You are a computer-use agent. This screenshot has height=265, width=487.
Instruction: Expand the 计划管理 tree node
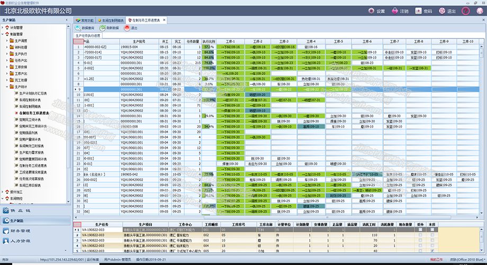pyautogui.click(x=3, y=27)
